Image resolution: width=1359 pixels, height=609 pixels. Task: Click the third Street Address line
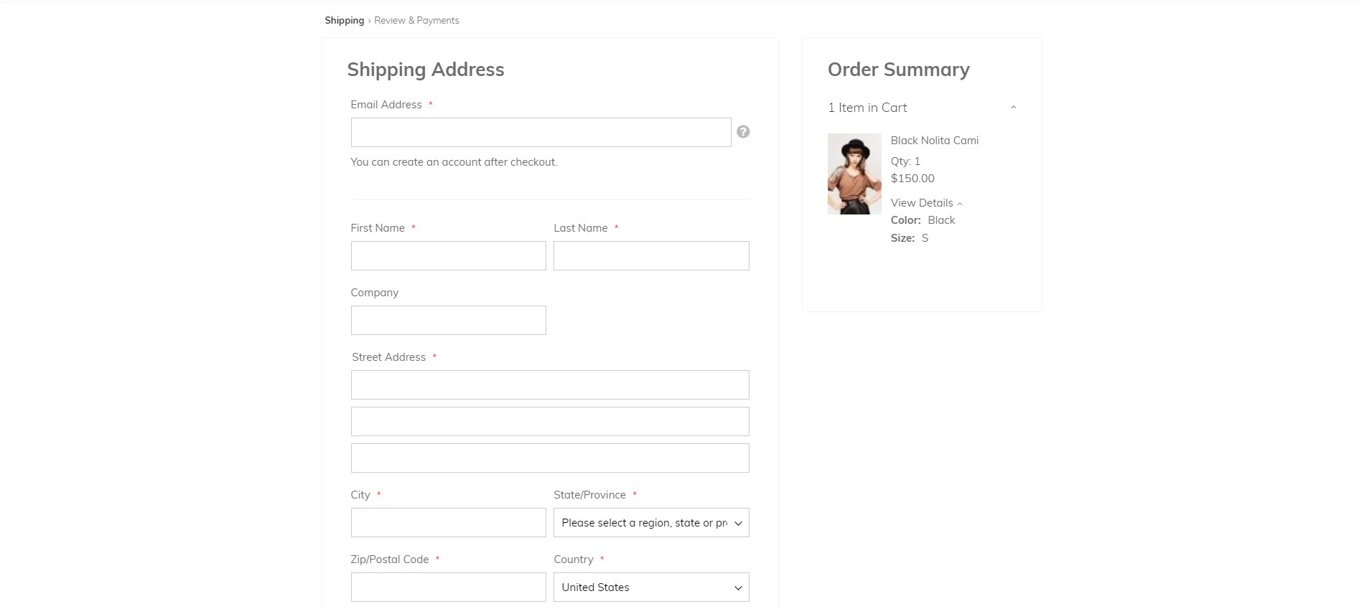549,458
